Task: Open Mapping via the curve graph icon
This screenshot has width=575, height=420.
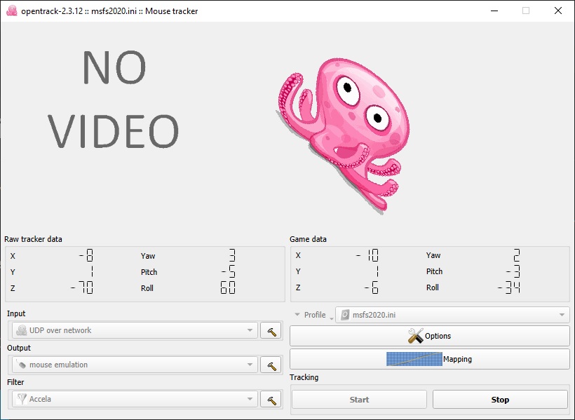Action: [414, 359]
